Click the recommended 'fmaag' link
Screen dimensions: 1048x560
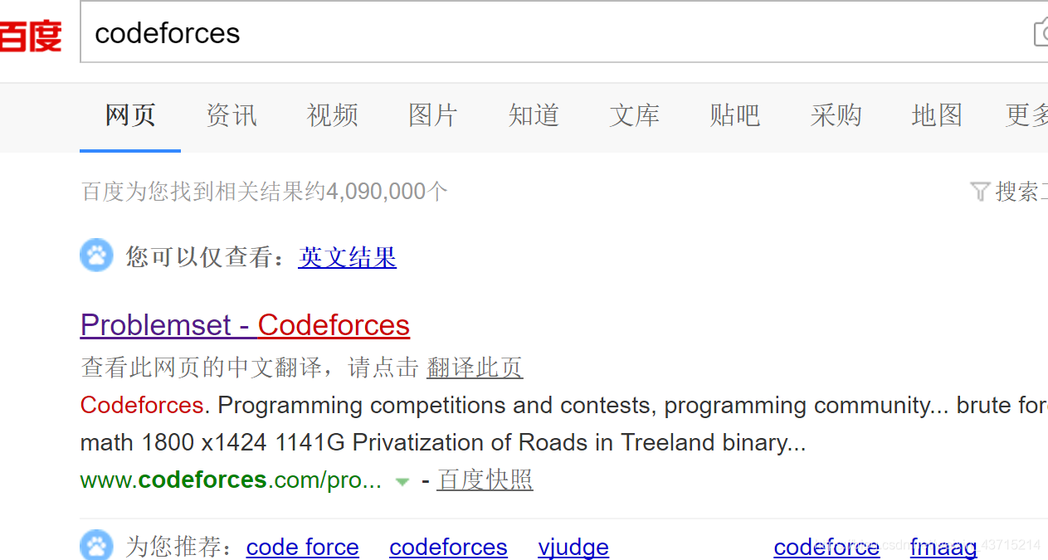(943, 547)
